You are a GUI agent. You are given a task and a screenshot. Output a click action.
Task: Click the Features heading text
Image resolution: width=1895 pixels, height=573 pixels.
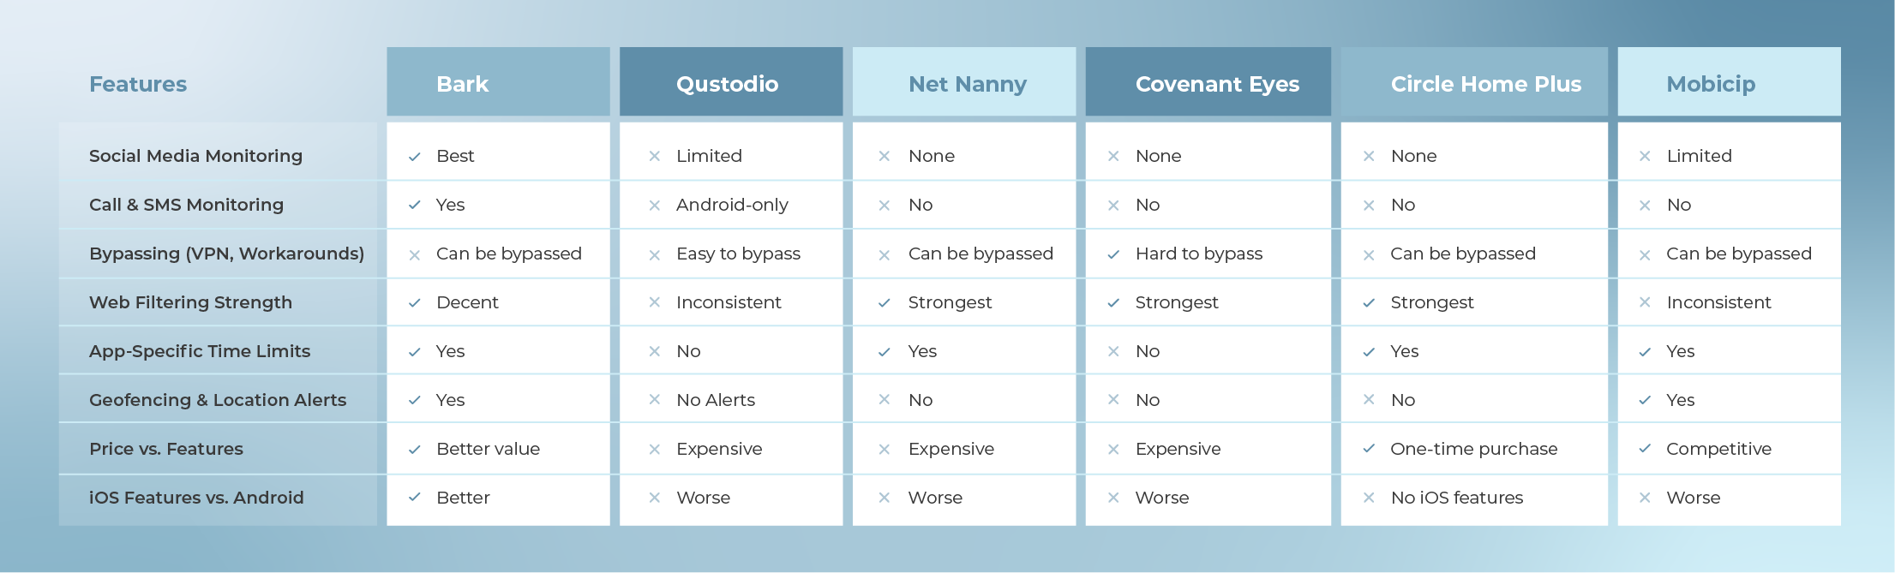point(138,84)
